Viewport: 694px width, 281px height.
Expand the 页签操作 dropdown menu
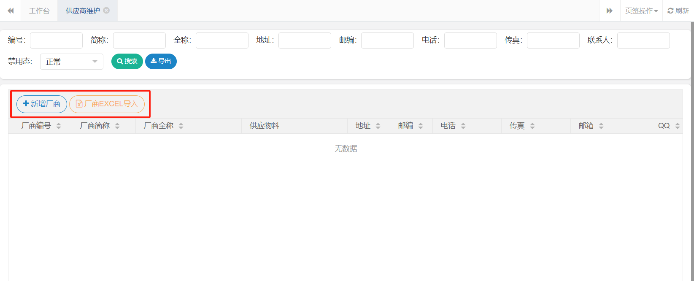(x=641, y=11)
